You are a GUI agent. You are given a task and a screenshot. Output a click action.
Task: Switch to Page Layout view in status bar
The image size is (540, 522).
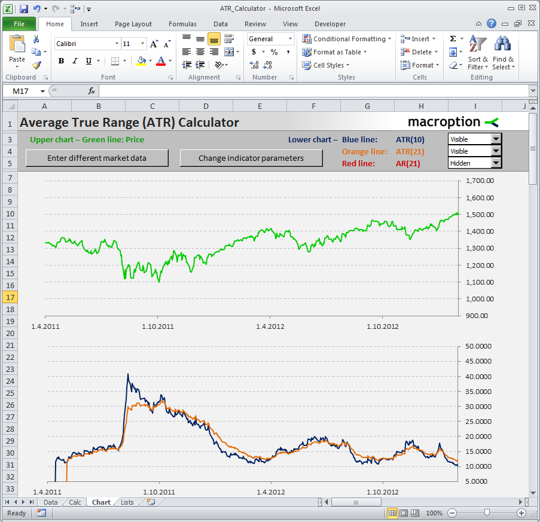pyautogui.click(x=404, y=513)
